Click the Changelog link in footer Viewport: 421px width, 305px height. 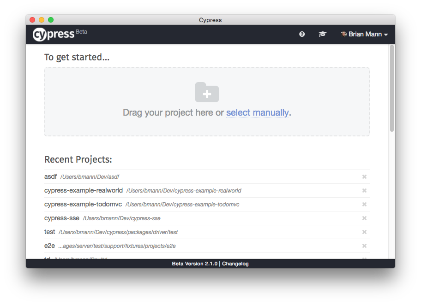235,264
